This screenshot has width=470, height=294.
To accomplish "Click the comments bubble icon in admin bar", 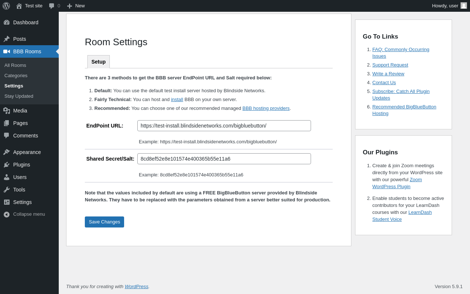I will pyautogui.click(x=52, y=6).
